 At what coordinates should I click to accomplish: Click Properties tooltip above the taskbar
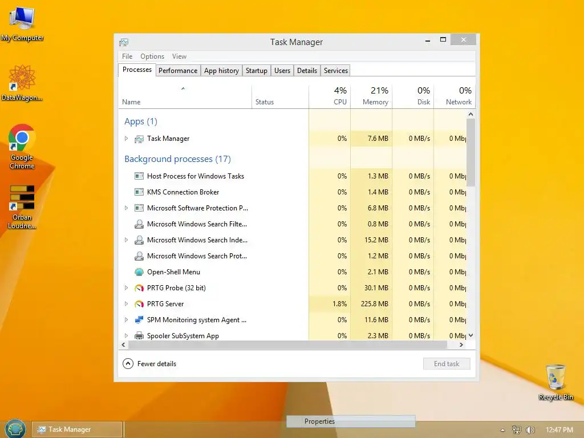(351, 421)
